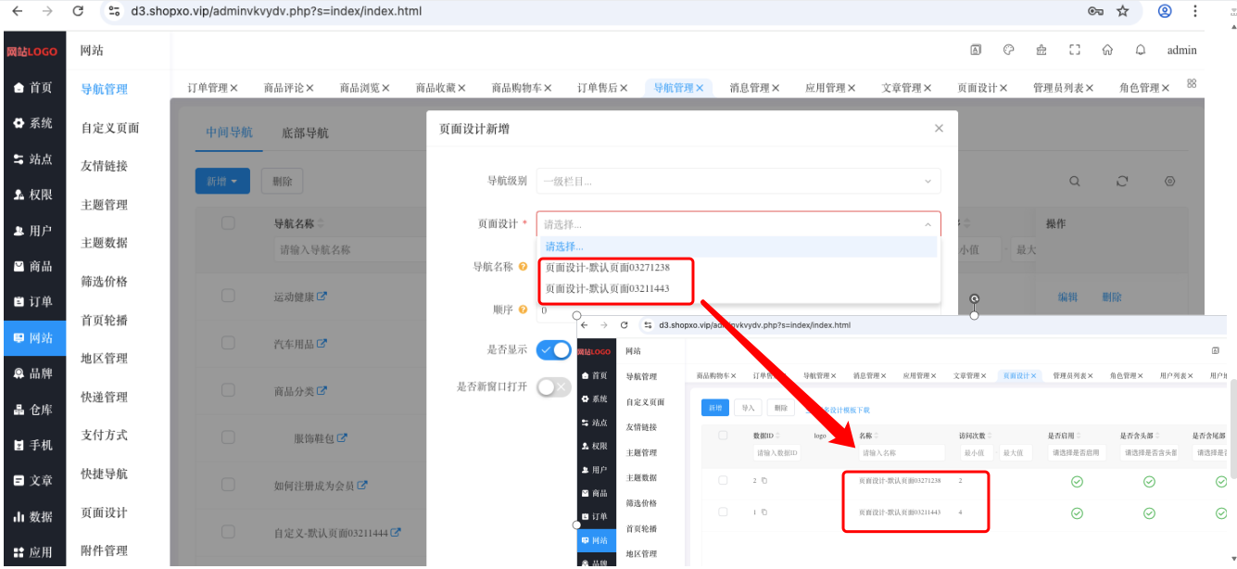Open the external link icon beside 汽车用品
The height and width of the screenshot is (569, 1237).
[322, 343]
